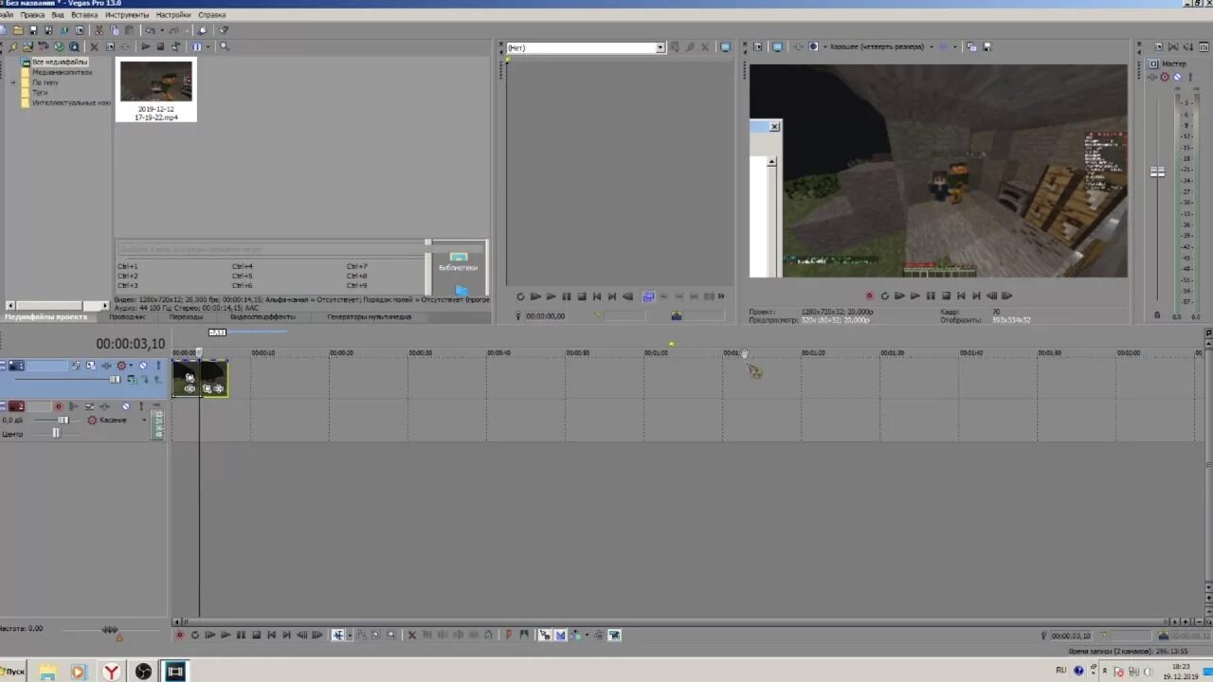Select the Теги folder

(x=40, y=93)
